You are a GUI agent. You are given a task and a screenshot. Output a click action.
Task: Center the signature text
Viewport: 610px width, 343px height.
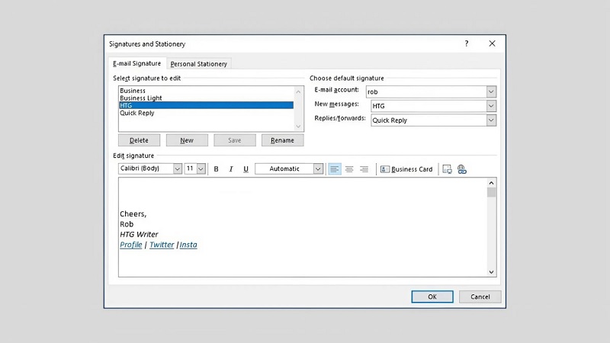[349, 169]
